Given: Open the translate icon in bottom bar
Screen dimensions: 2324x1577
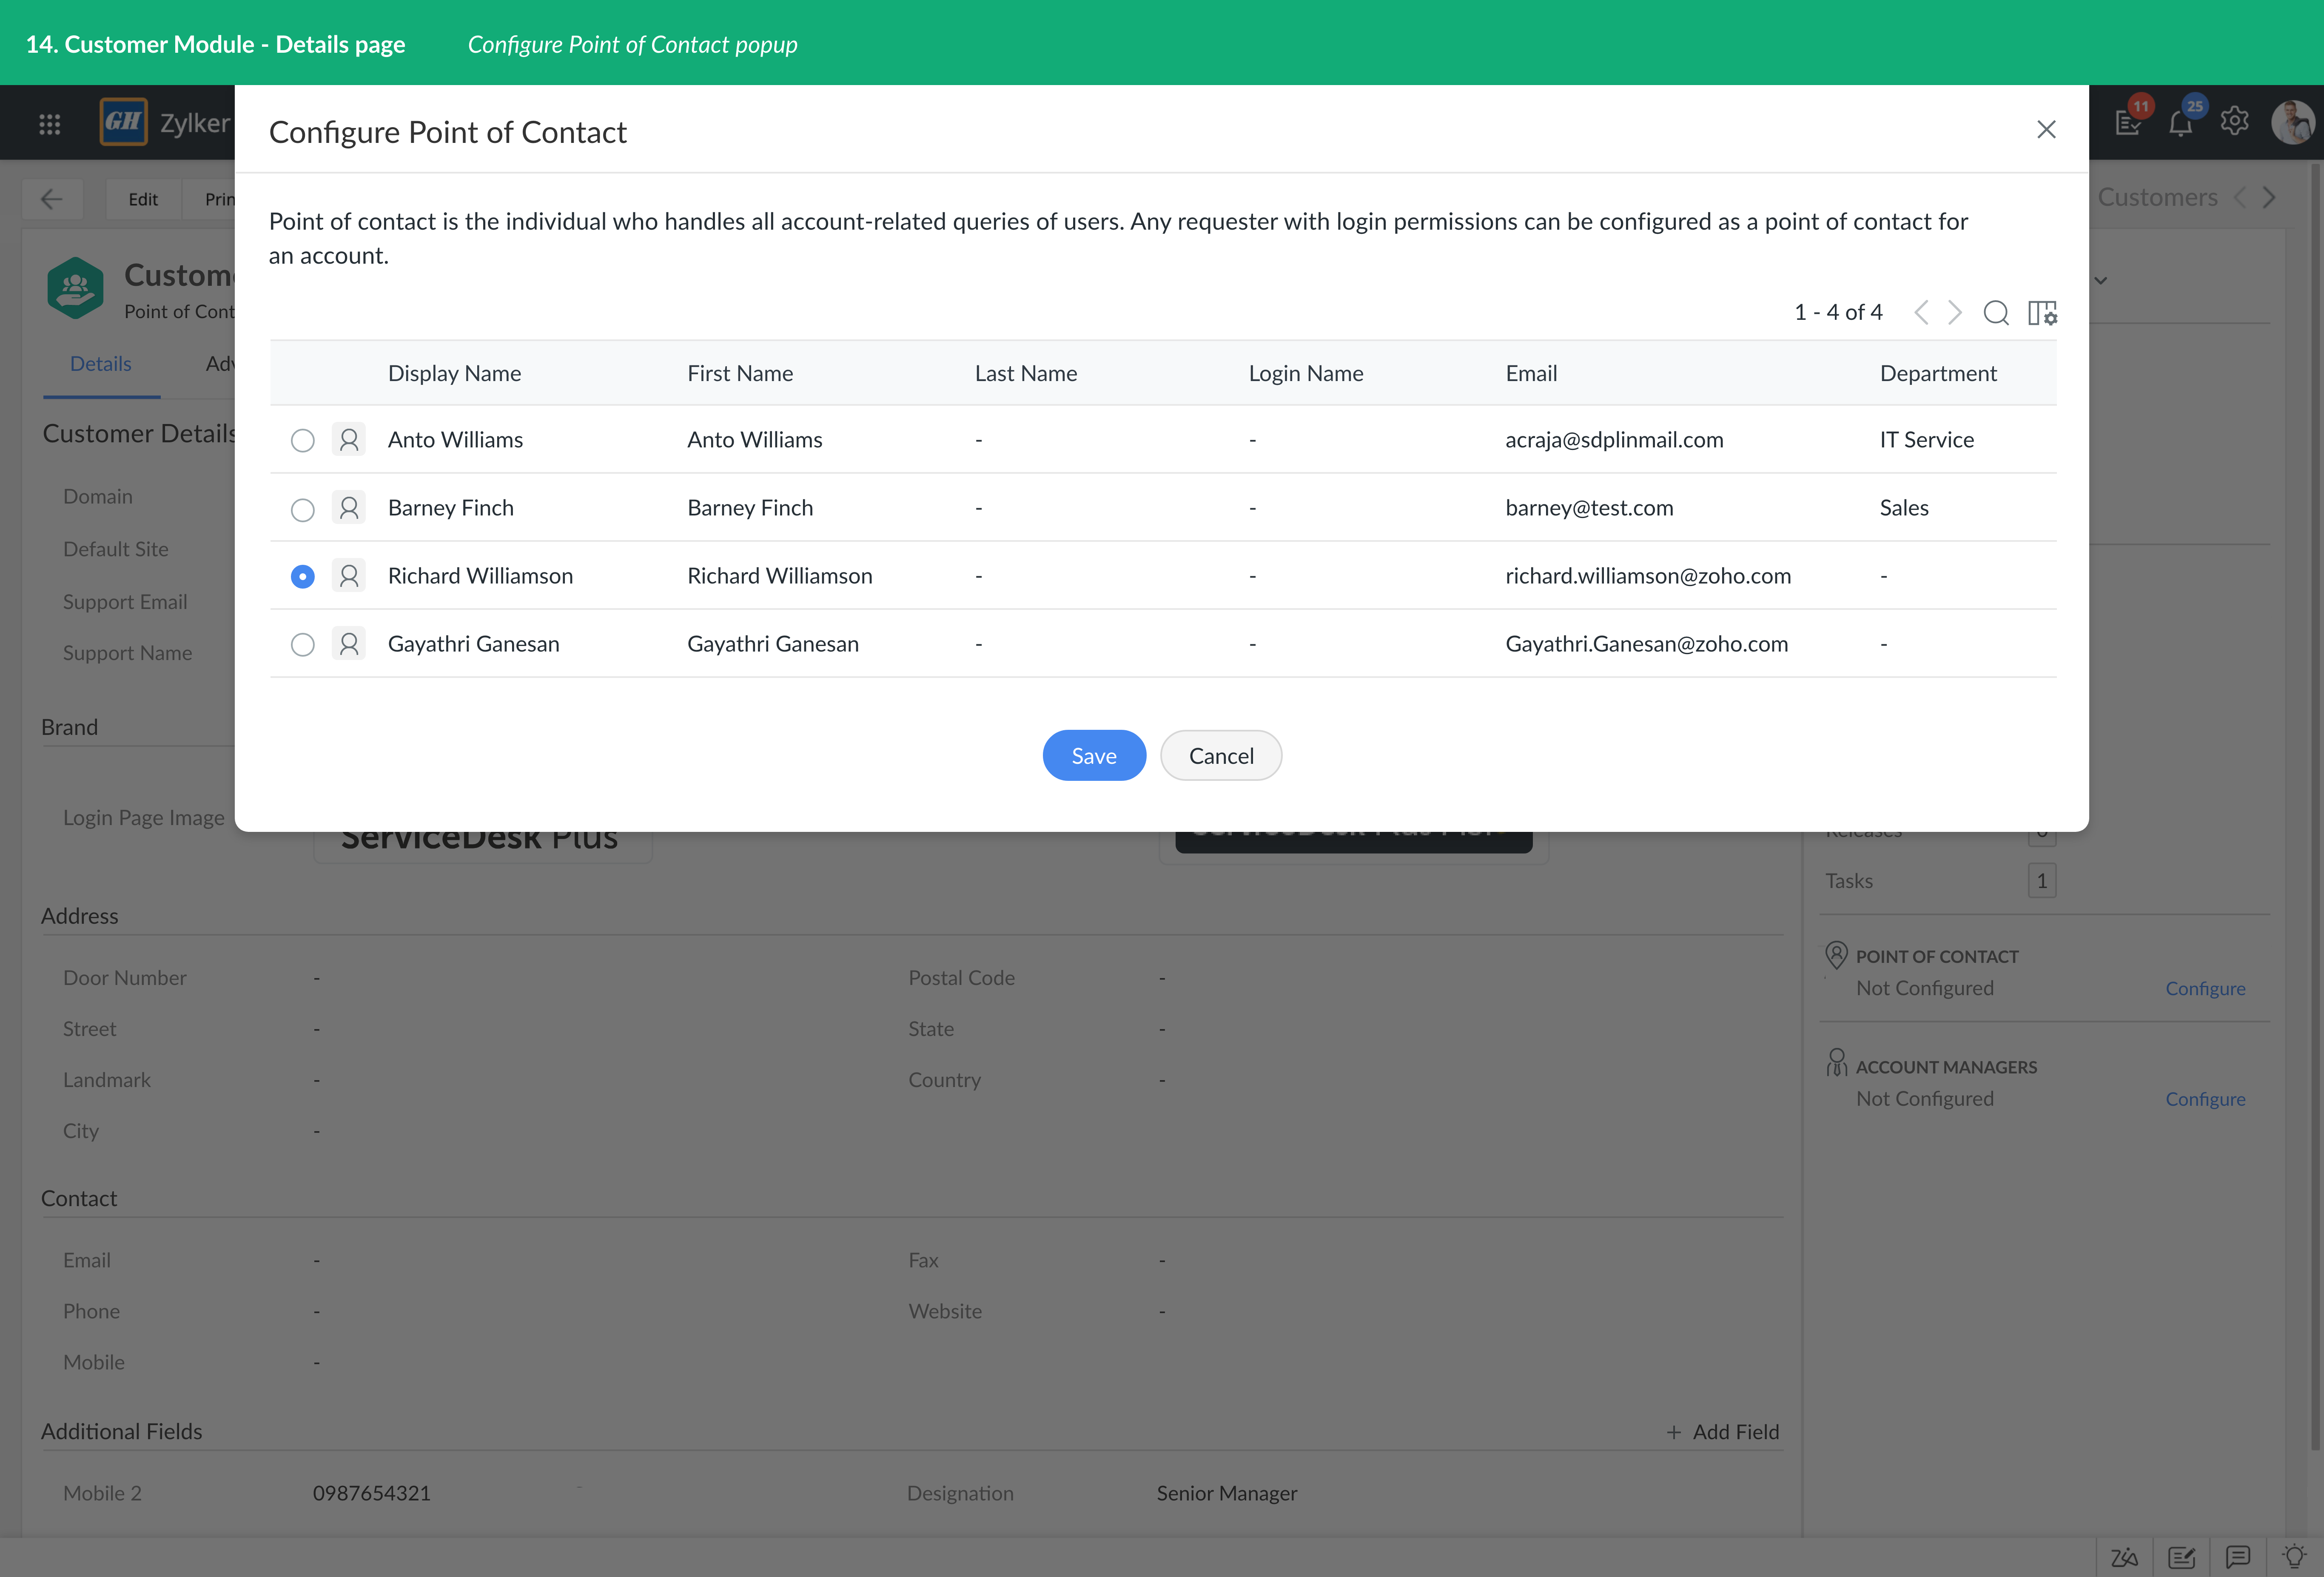Looking at the screenshot, I should [x=2124, y=1557].
